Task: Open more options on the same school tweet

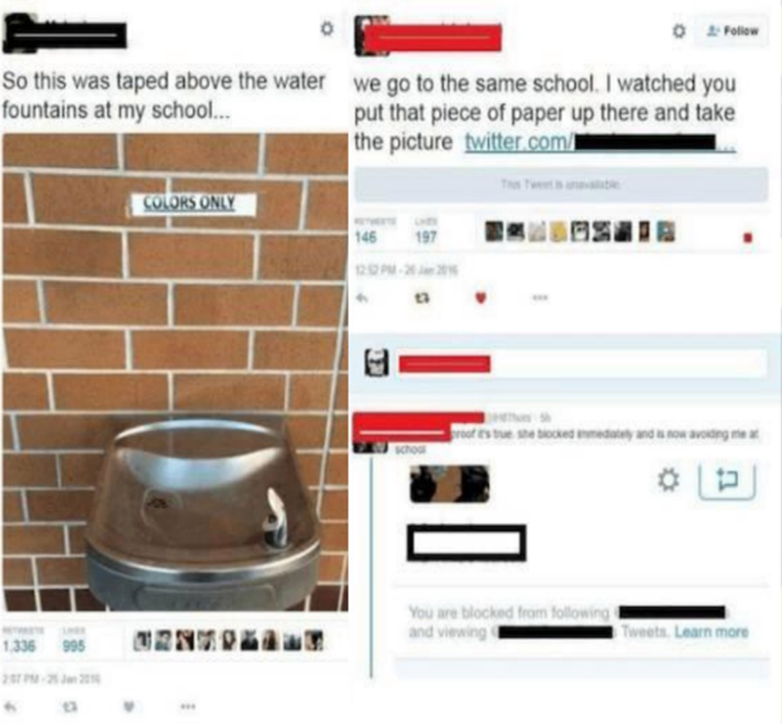Action: click(540, 298)
